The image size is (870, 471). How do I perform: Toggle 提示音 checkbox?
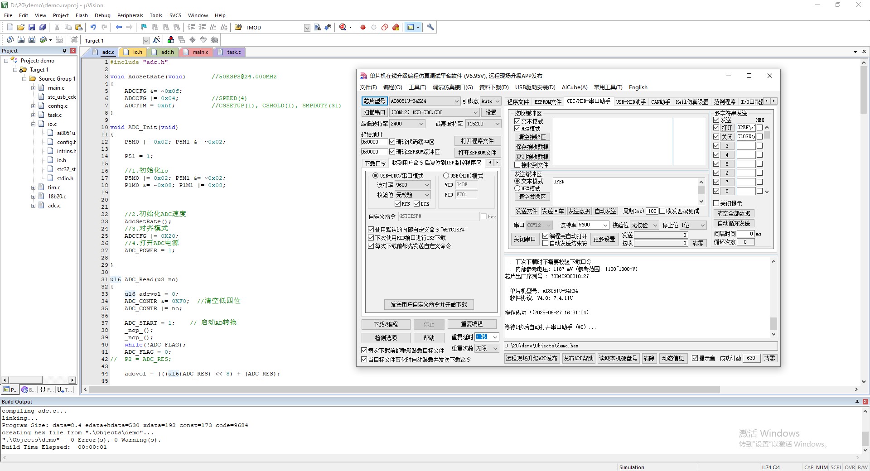tap(695, 358)
